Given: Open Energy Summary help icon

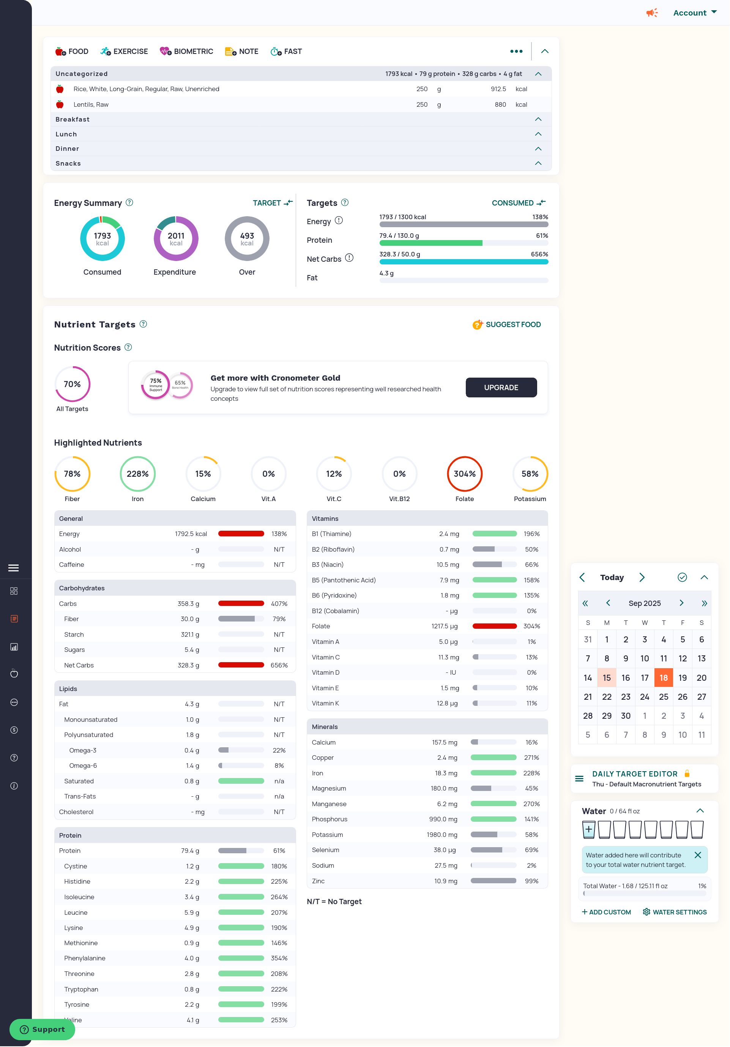Looking at the screenshot, I should tap(129, 202).
